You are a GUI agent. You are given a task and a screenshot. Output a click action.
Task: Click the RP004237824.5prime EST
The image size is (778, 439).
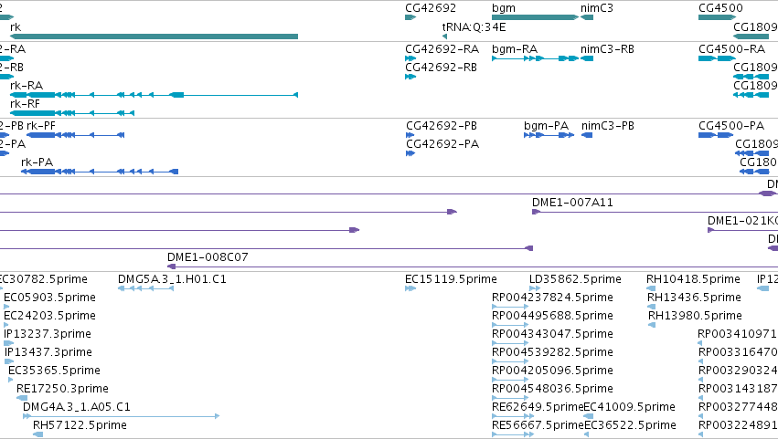coord(510,307)
